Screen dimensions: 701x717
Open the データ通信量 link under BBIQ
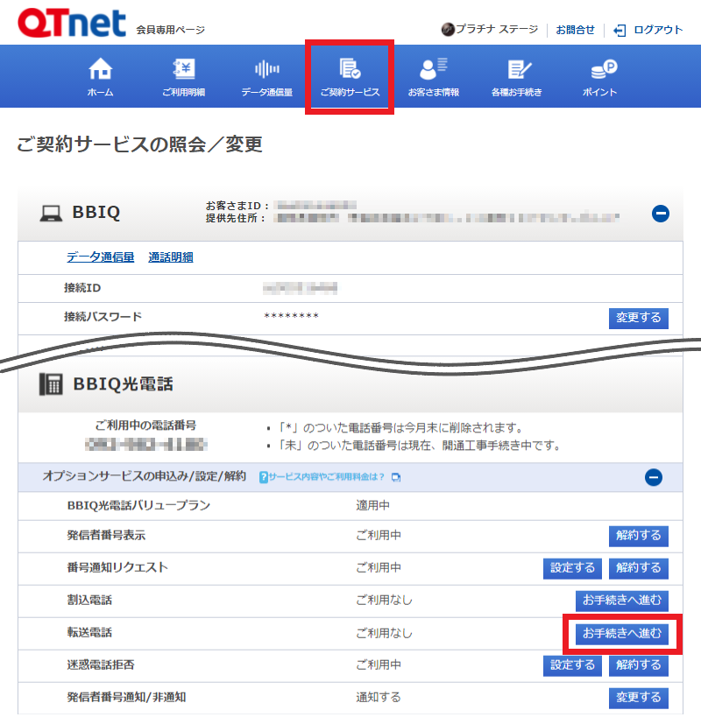coord(101,257)
